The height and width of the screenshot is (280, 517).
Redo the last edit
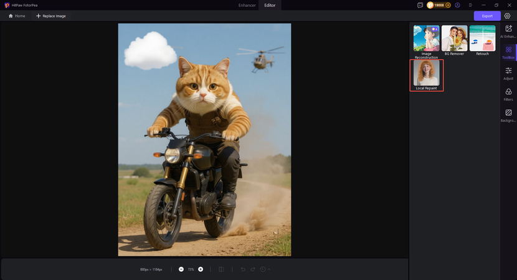pyautogui.click(x=253, y=269)
